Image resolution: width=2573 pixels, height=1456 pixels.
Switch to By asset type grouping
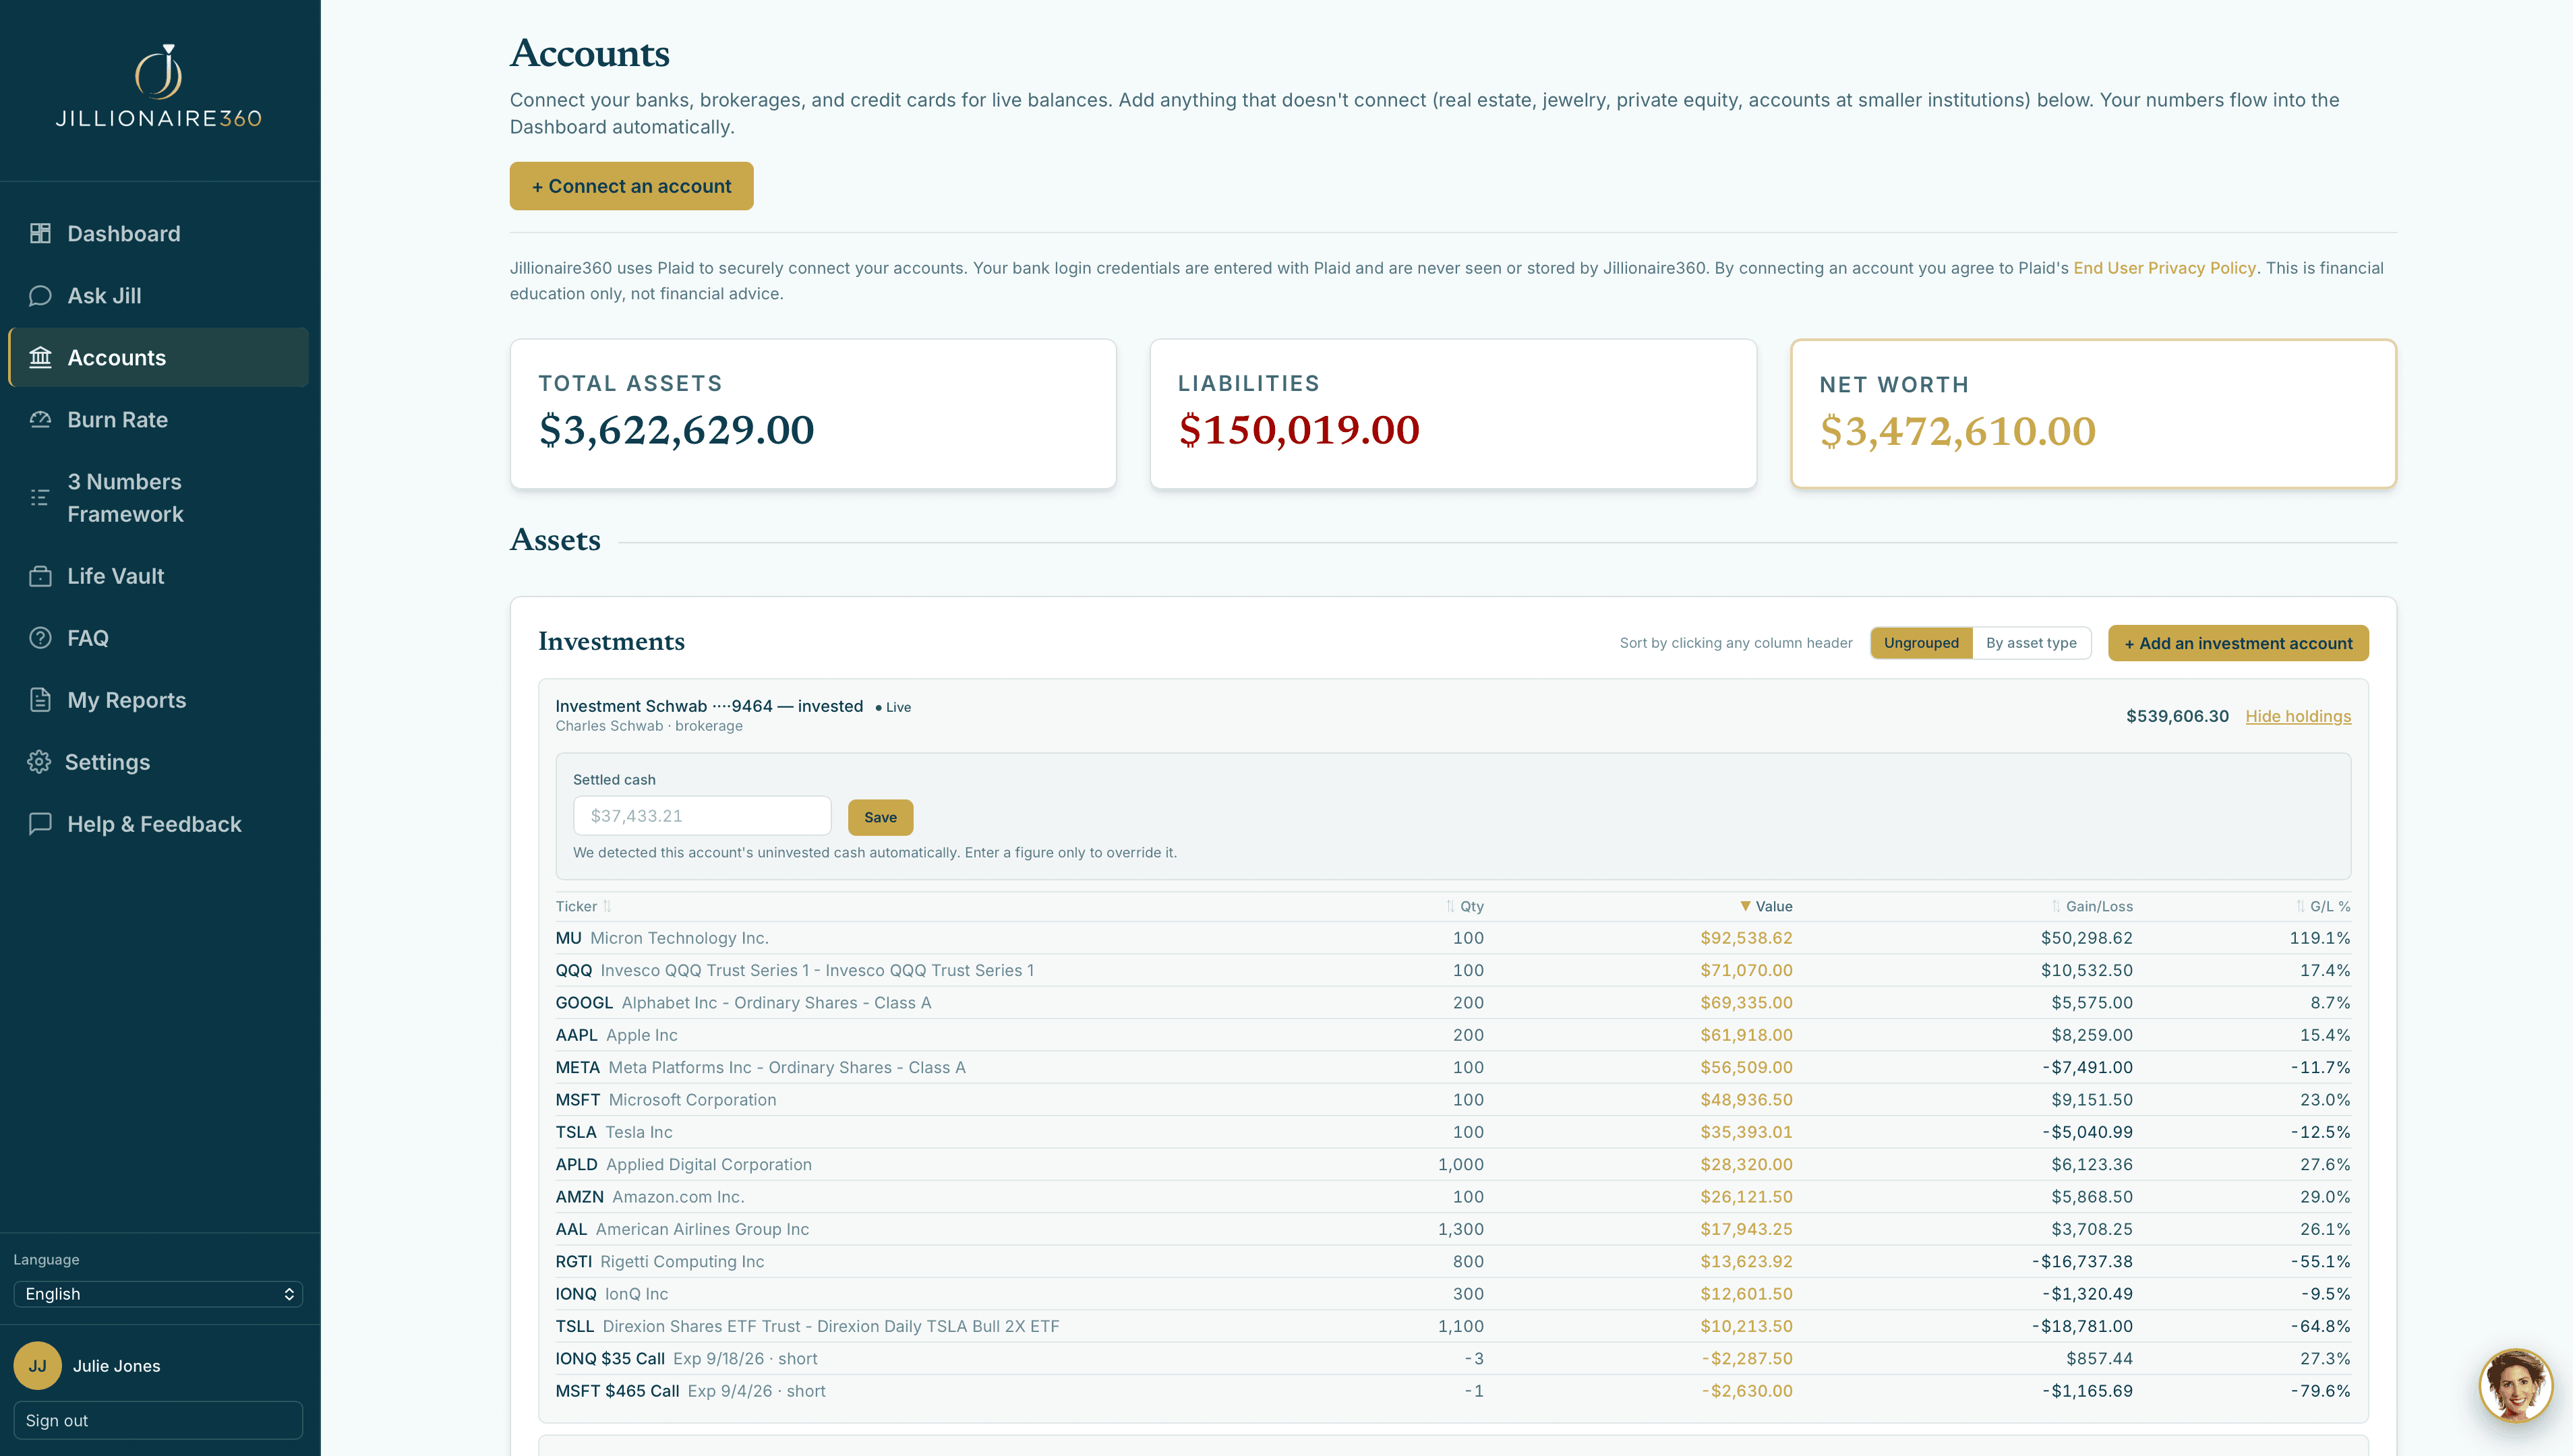2031,643
